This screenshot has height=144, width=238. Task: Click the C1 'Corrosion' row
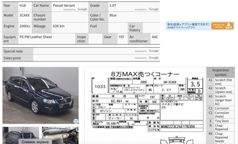[220, 108]
